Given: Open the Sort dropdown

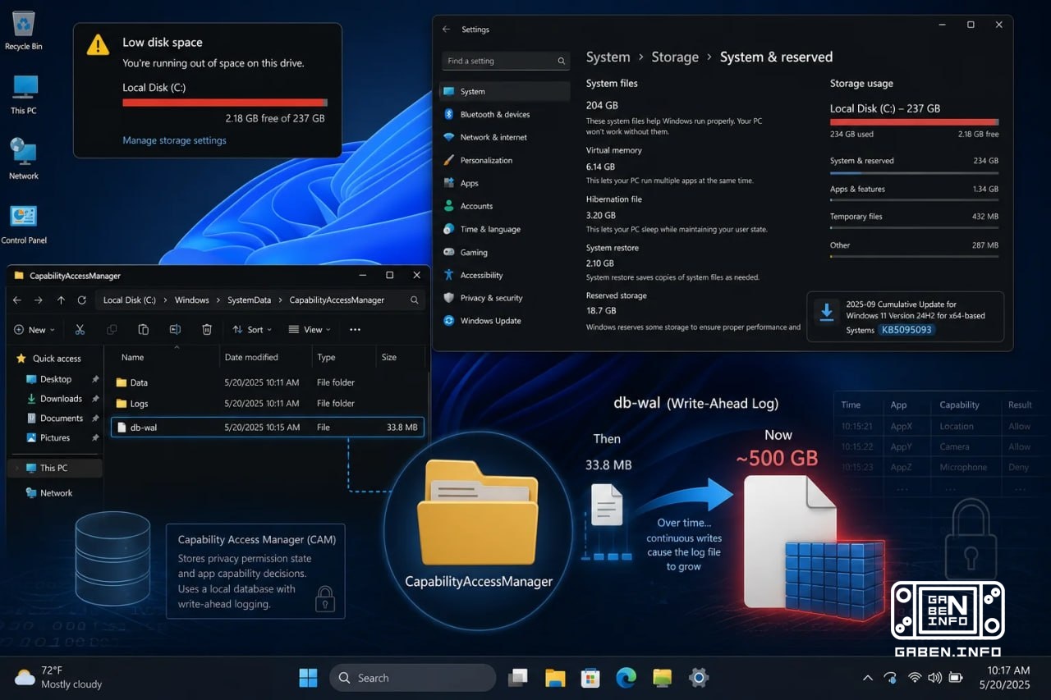Looking at the screenshot, I should 253,330.
